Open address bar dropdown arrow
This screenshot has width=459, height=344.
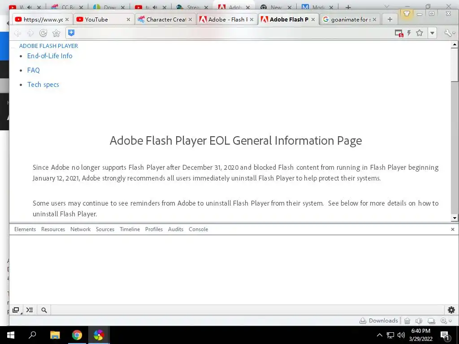[x=432, y=33]
